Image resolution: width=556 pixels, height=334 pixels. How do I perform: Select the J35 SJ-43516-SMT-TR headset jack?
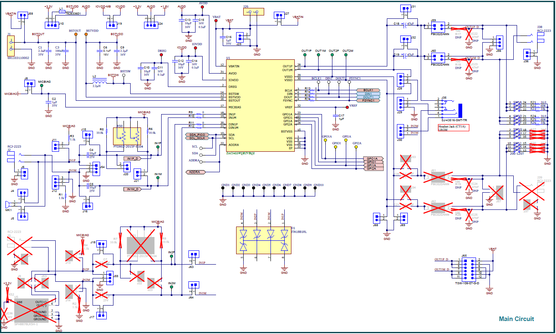[451, 110]
